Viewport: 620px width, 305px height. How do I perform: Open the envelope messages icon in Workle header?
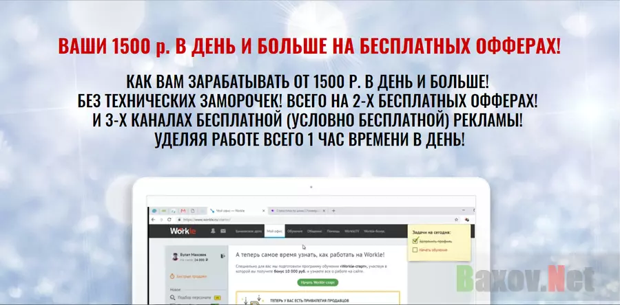[x=223, y=231]
